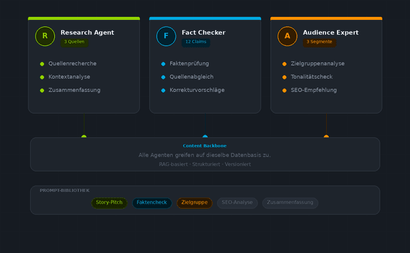Select the Zielgruppenanalyse list item
Screen dimensions: 410x253
317,63
